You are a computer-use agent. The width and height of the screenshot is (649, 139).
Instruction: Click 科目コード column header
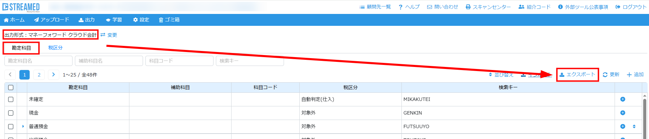tap(265, 87)
